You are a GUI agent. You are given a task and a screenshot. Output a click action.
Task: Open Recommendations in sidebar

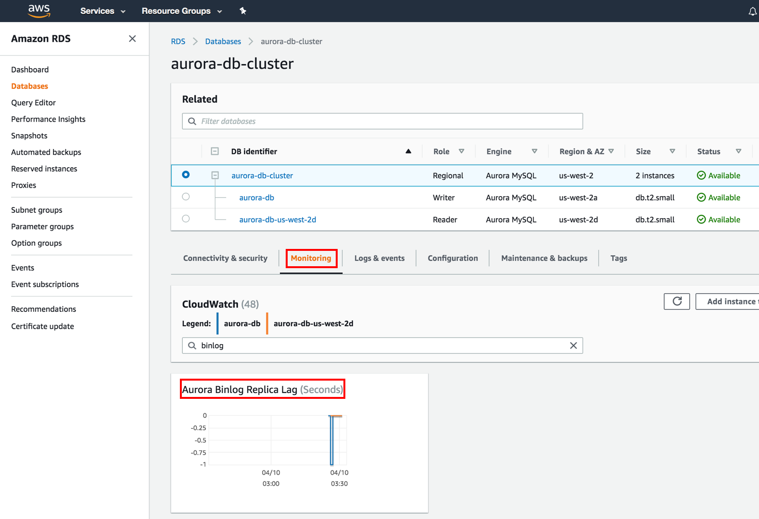point(44,309)
